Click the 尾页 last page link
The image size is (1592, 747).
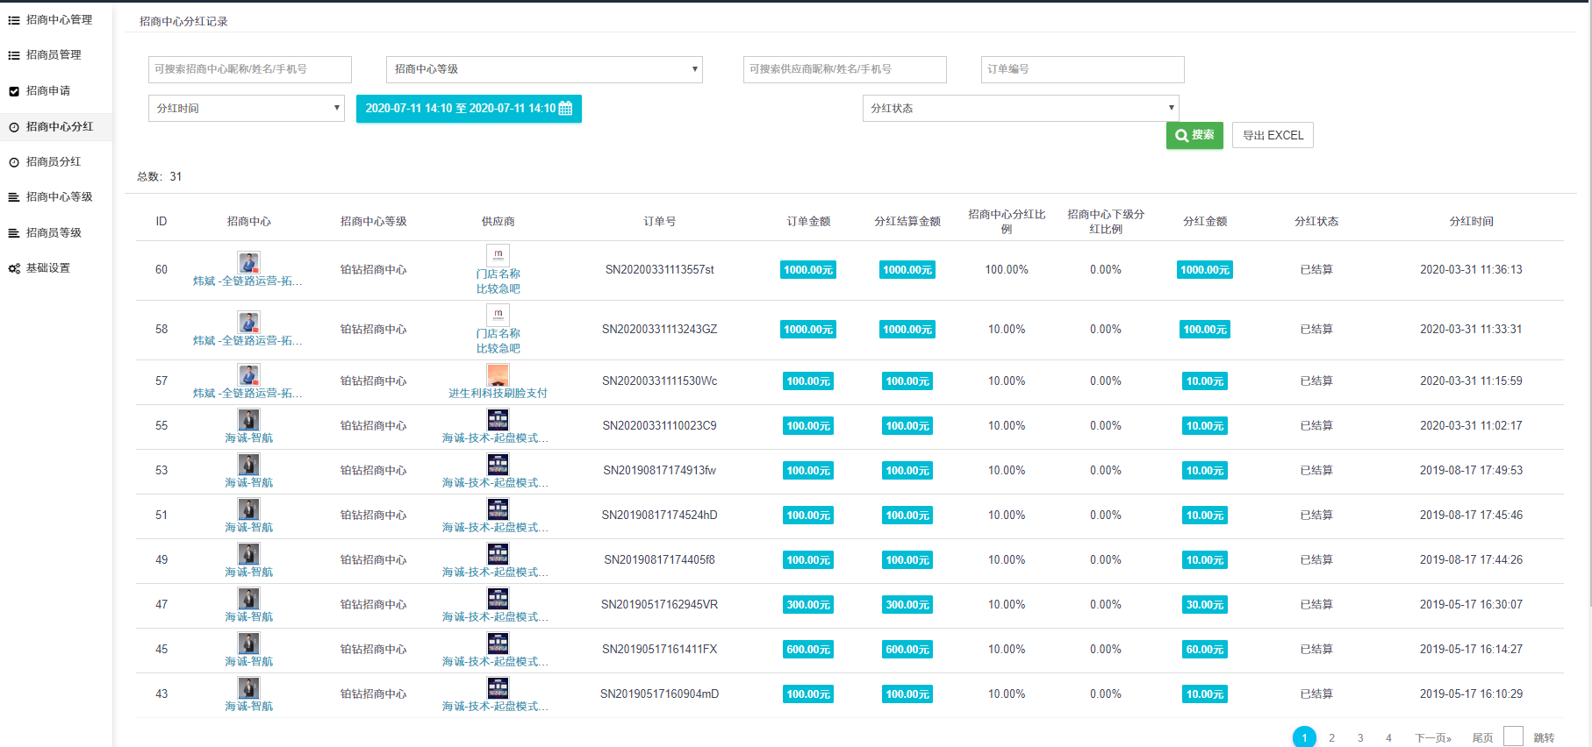point(1482,738)
